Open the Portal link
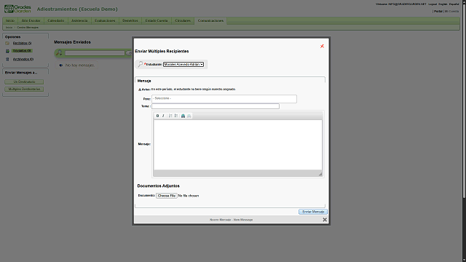466x262 pixels. pyautogui.click(x=438, y=12)
